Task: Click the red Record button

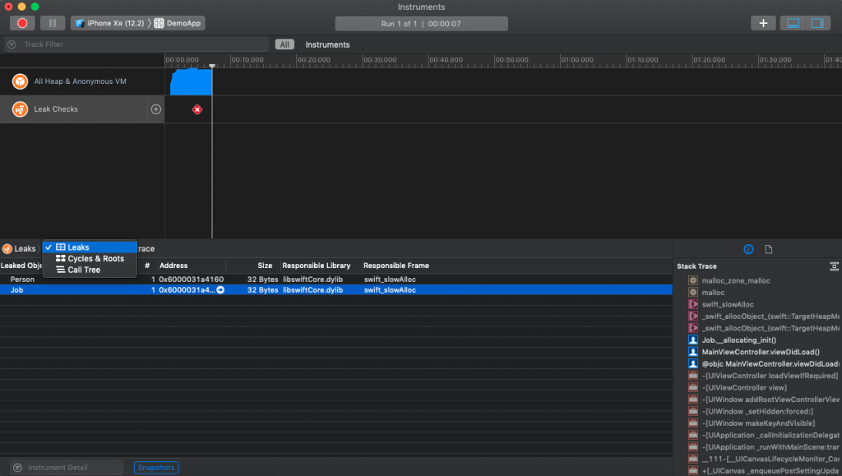Action: click(22, 23)
